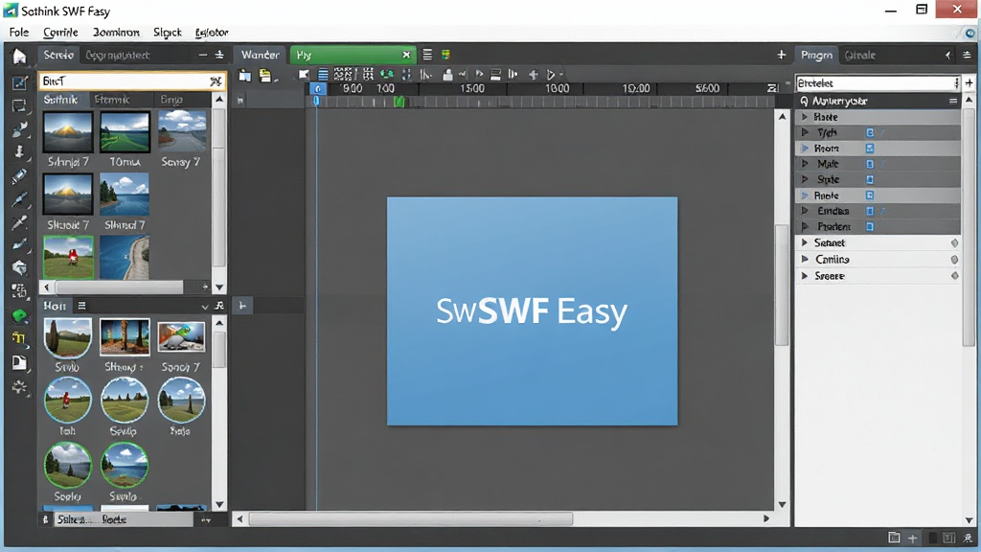The image size is (981, 552).
Task: Click the blue horizontal lines toolbar icon
Action: [323, 75]
